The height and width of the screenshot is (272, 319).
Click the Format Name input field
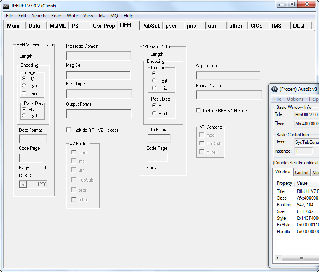click(x=229, y=95)
